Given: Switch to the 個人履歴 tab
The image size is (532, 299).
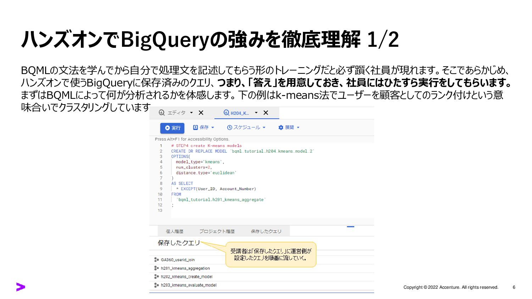Looking at the screenshot, I should tap(174, 231).
